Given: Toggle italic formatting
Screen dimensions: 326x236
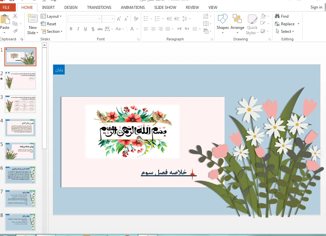Looking at the screenshot, I should click(78, 29).
